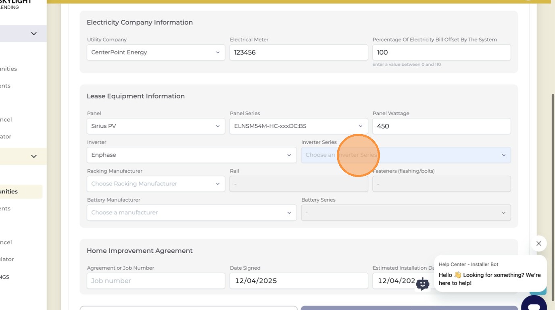The height and width of the screenshot is (310, 555).
Task: Edit the Panel Wattage field
Action: (441, 126)
